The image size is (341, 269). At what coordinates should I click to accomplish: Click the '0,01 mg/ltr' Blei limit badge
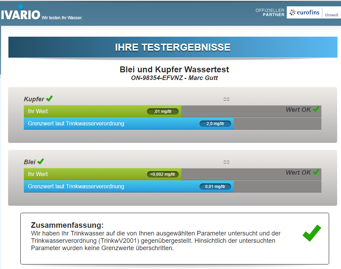pos(215,187)
